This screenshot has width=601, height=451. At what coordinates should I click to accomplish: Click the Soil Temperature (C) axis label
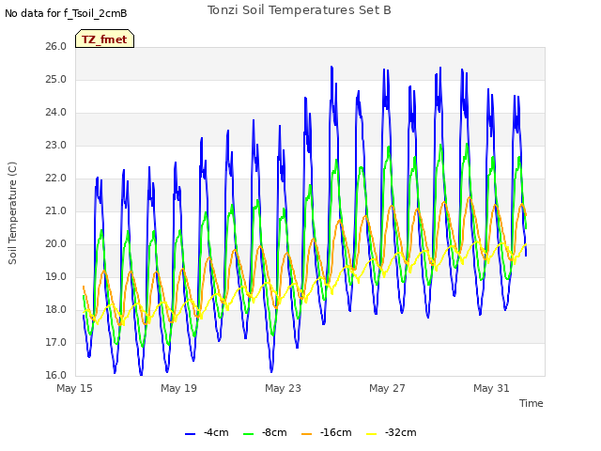pyautogui.click(x=12, y=213)
